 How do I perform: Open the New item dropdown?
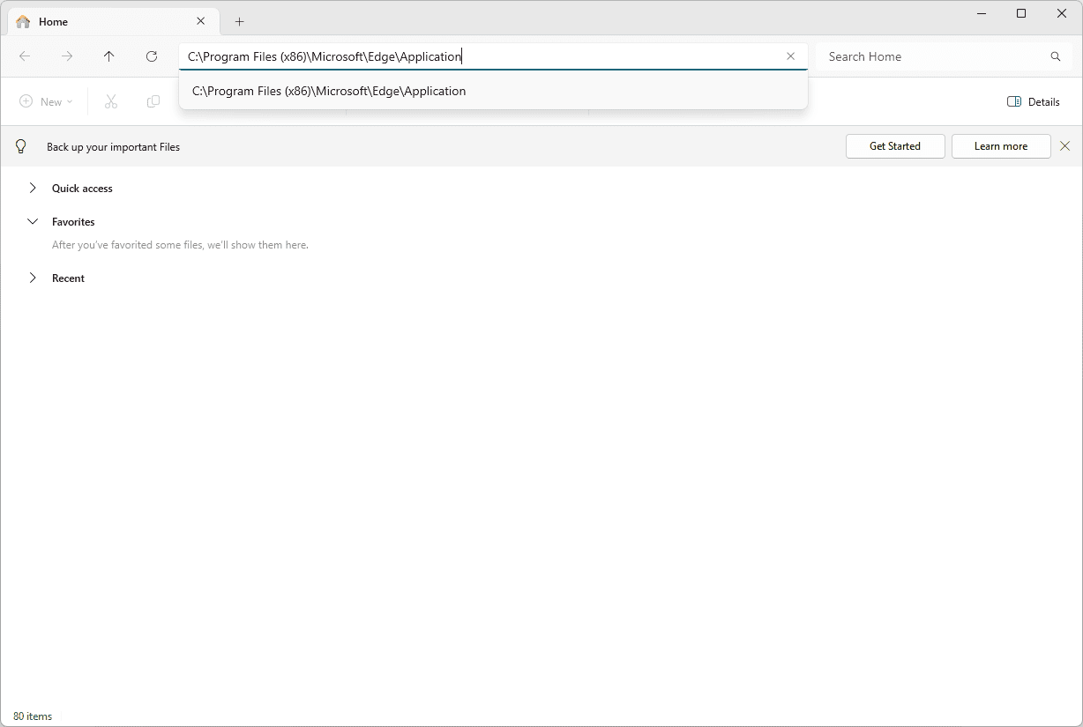(x=46, y=101)
